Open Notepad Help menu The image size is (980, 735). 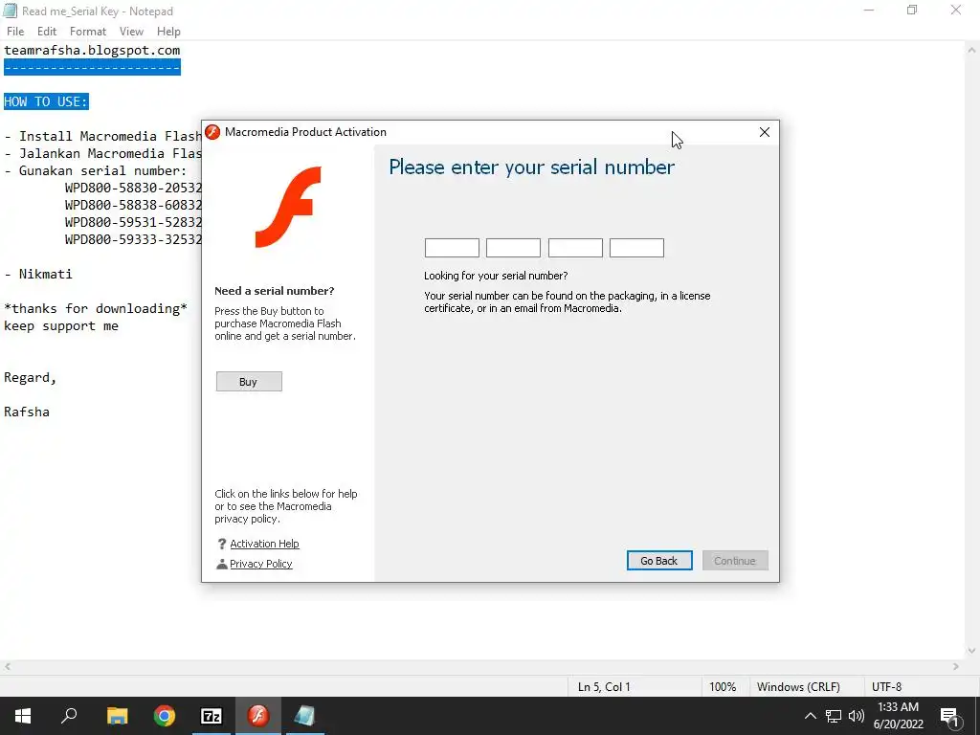point(168,32)
